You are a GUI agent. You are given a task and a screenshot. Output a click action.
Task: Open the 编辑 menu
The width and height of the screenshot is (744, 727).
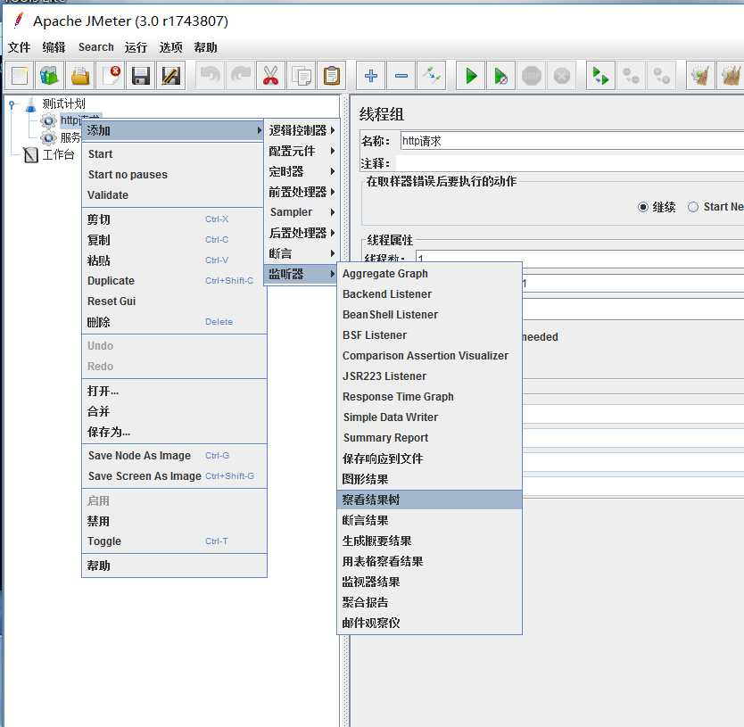(x=54, y=47)
